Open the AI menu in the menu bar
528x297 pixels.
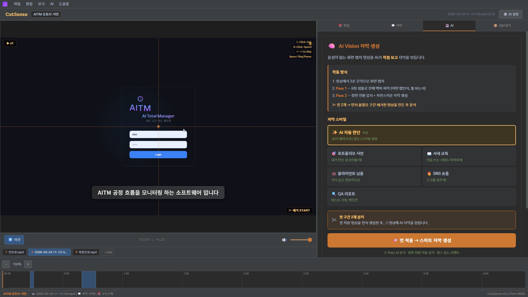pyautogui.click(x=52, y=4)
